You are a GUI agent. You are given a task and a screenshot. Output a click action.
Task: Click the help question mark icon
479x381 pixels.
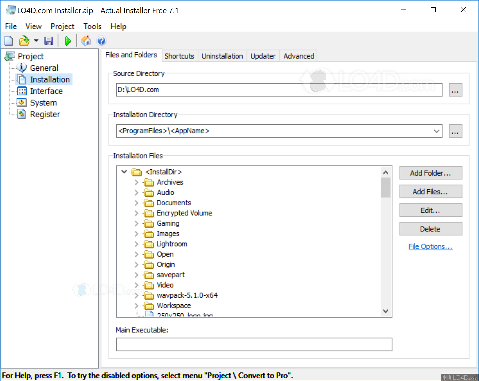(x=101, y=41)
